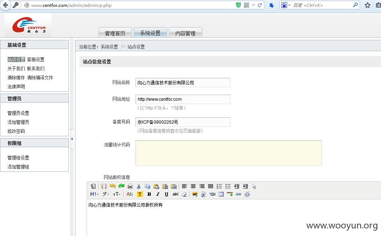The height and width of the screenshot is (236, 381).
Task: Open the source code view icon
Action: pos(93,186)
